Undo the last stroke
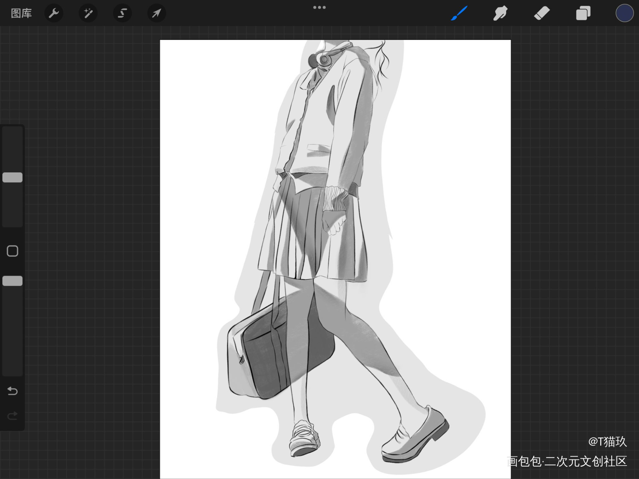This screenshot has width=639, height=479. pos(12,391)
